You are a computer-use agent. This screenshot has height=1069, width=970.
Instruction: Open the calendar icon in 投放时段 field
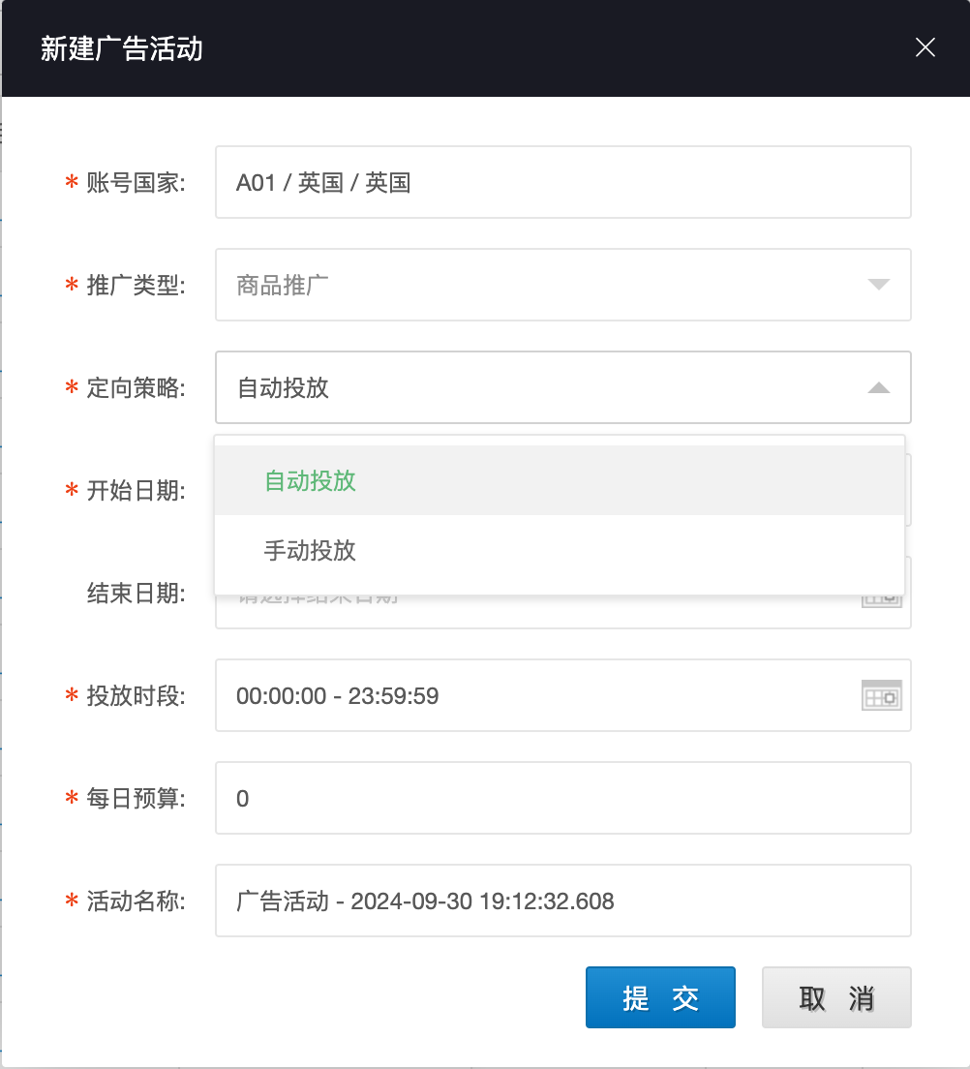coord(881,695)
